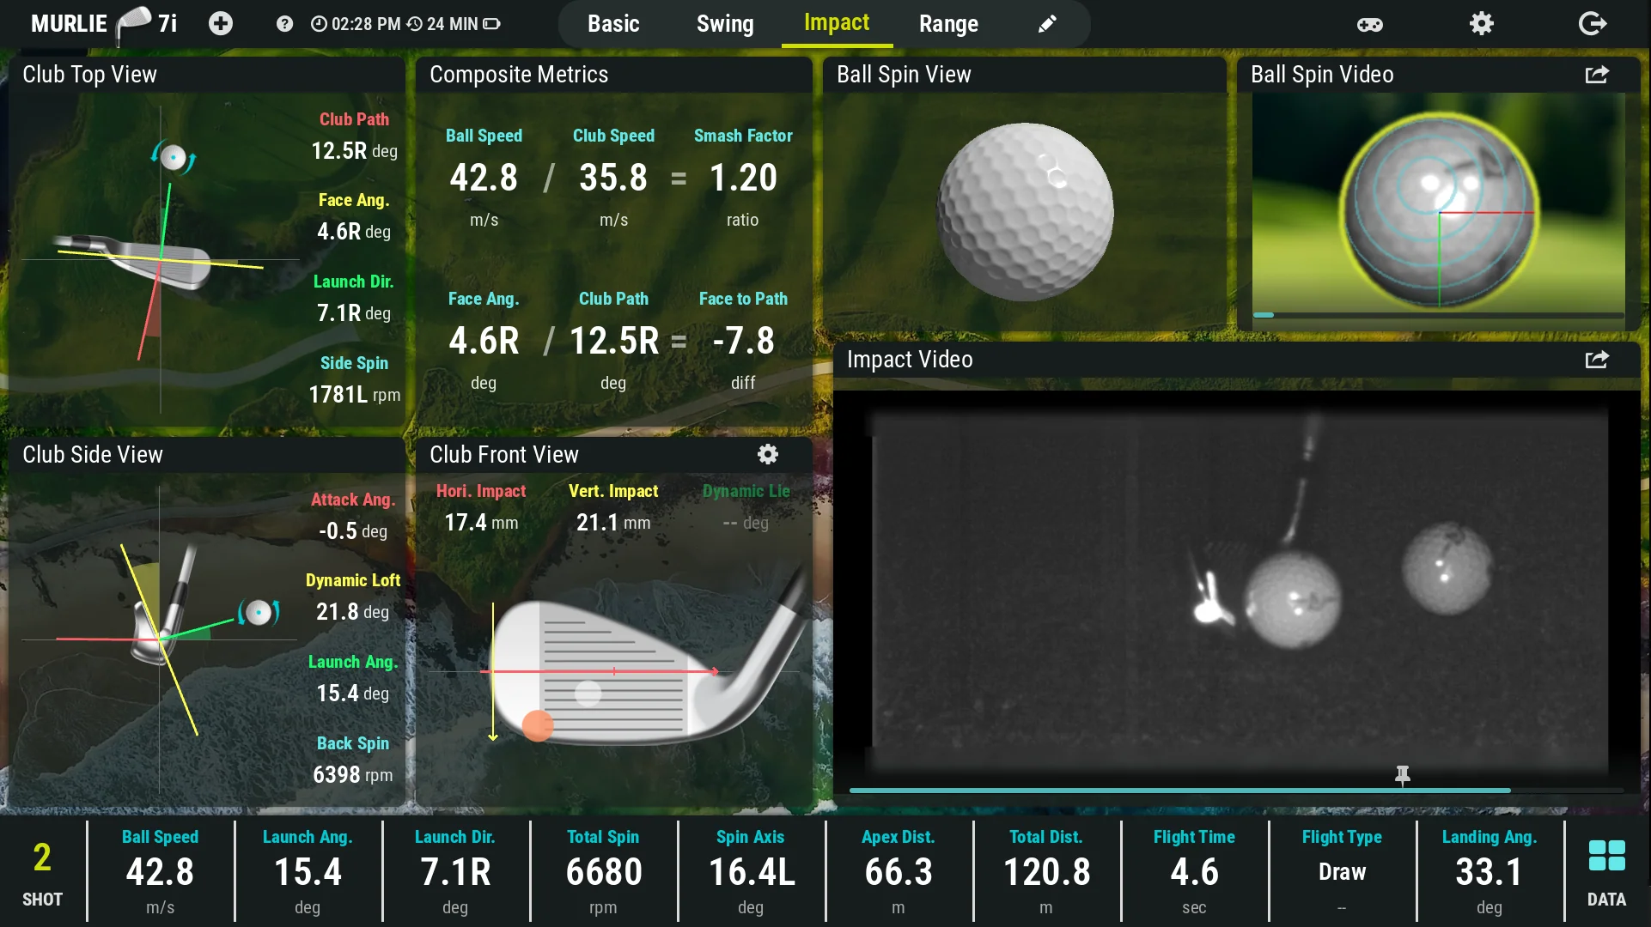
Task: Click Dynamic Loft 21.8 value
Action: [352, 611]
